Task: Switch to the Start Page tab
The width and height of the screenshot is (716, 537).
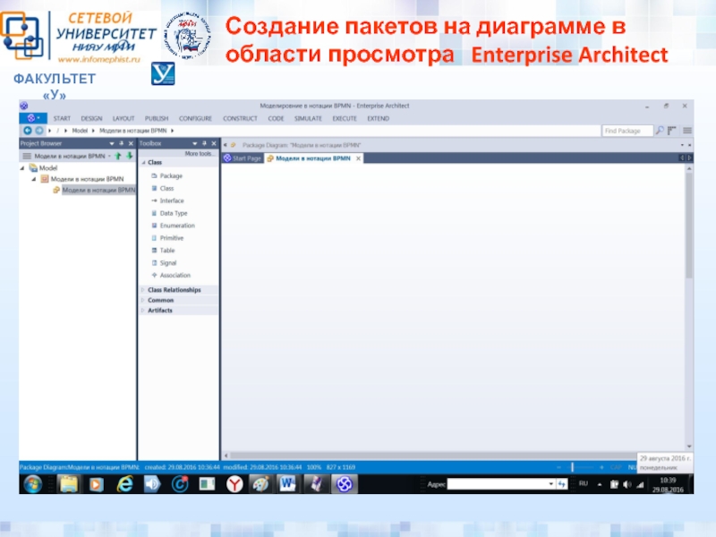Action: (246, 158)
